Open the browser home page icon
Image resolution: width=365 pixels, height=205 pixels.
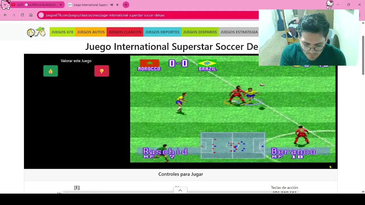(x=31, y=15)
